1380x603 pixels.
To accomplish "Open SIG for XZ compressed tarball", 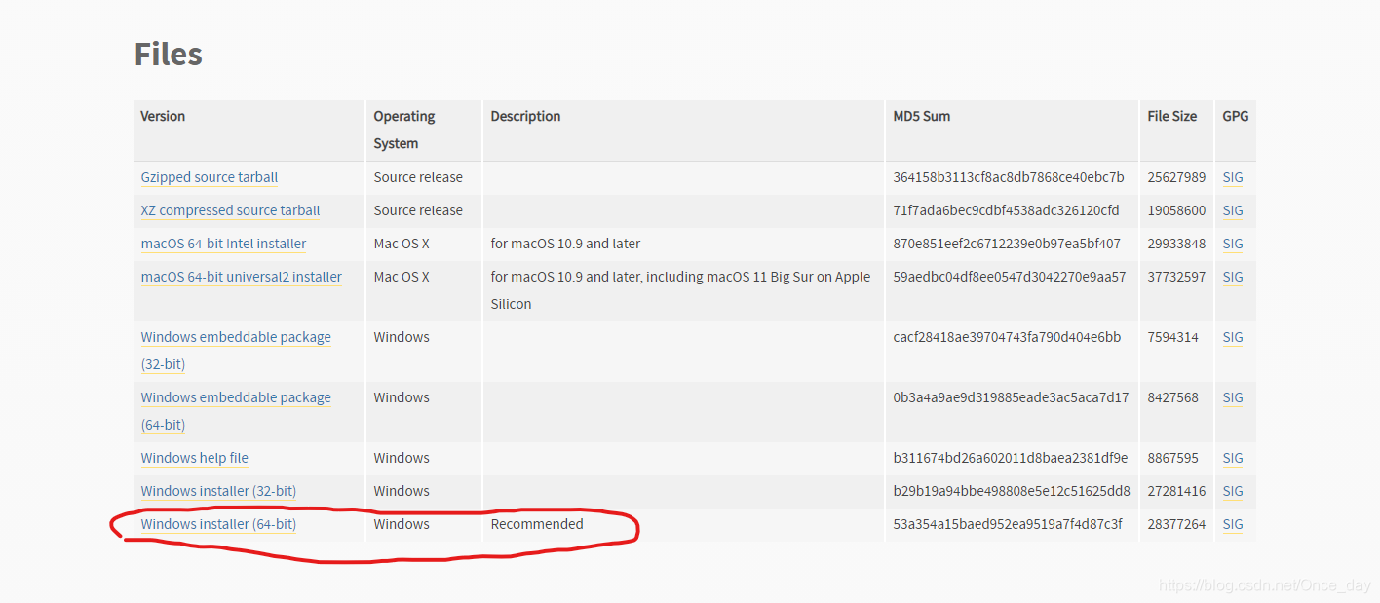I will click(1233, 210).
